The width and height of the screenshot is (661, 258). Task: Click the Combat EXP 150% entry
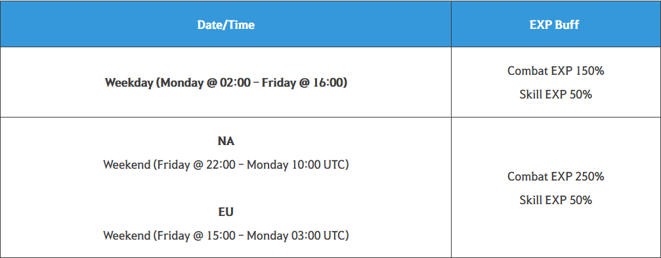click(555, 71)
